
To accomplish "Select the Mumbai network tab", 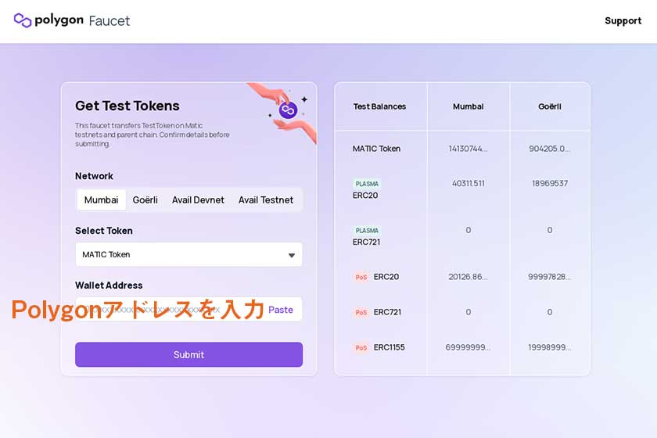I will click(x=102, y=200).
